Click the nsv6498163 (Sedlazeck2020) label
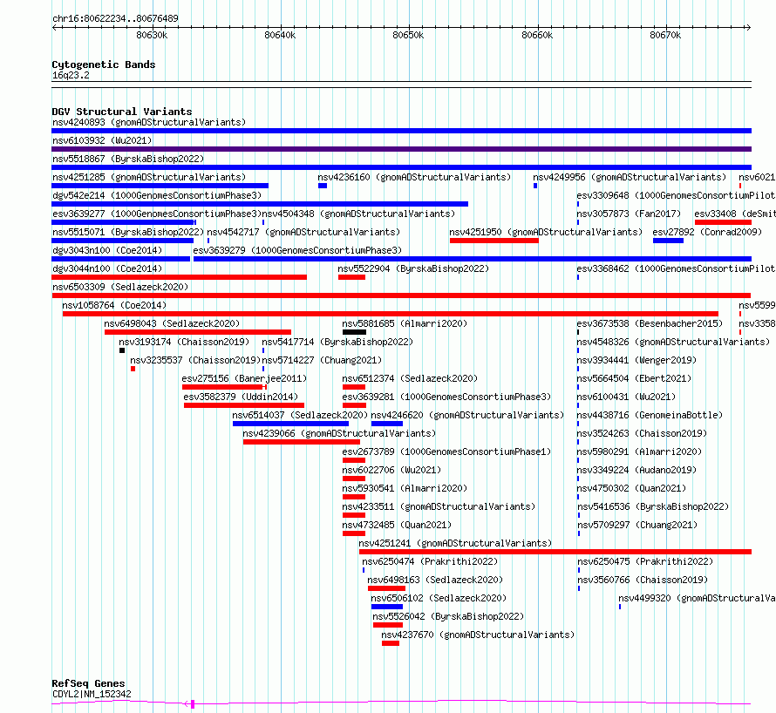The image size is (776, 713). 435,580
